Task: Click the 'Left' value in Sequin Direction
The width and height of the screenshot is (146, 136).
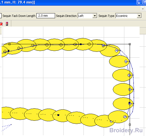Action: pos(81,16)
